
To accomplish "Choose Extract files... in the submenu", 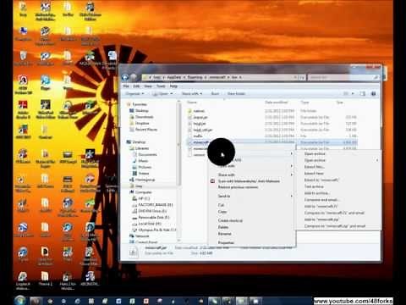I will pos(315,167).
